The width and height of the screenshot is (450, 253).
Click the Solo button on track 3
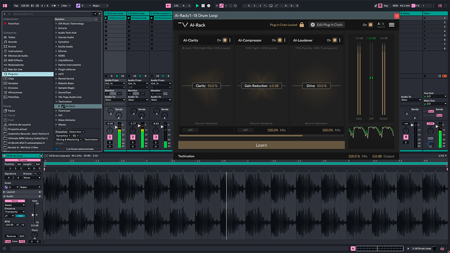[156, 142]
